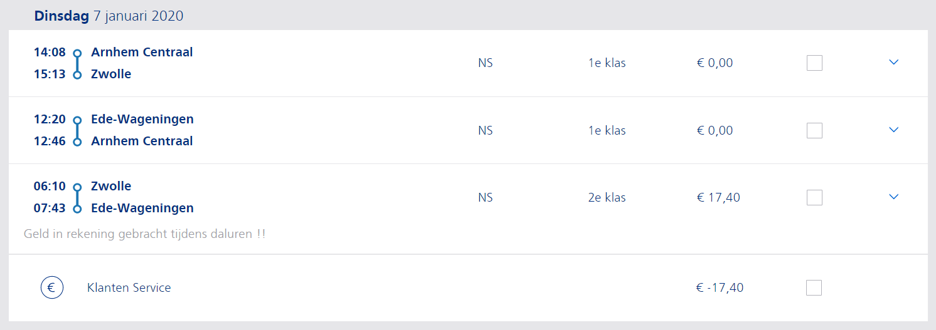This screenshot has width=936, height=330.
Task: Expand details of the 14:08 Arnhem Centraal trip
Action: coord(894,62)
